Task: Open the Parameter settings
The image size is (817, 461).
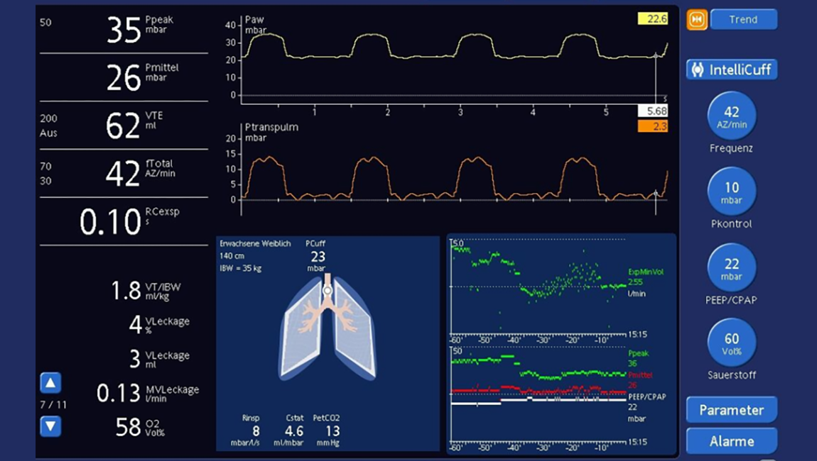Action: pos(731,409)
